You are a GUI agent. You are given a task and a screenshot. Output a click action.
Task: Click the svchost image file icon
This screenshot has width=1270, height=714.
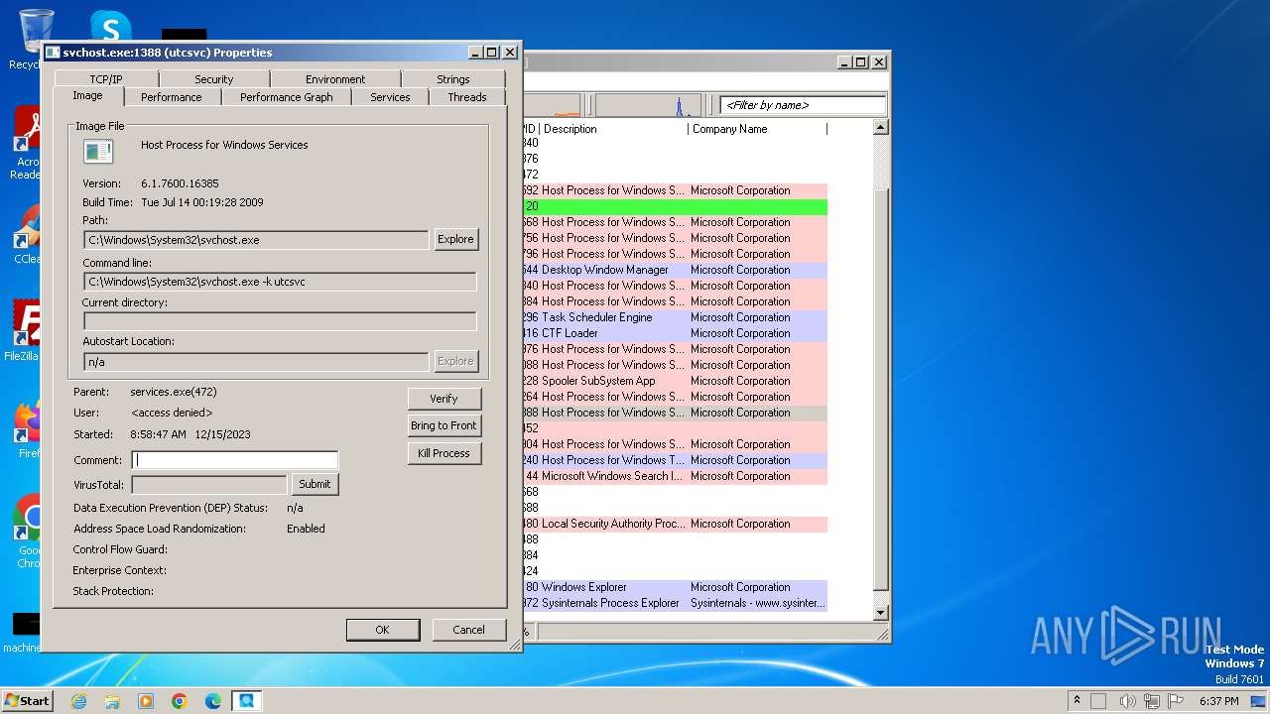pos(98,152)
